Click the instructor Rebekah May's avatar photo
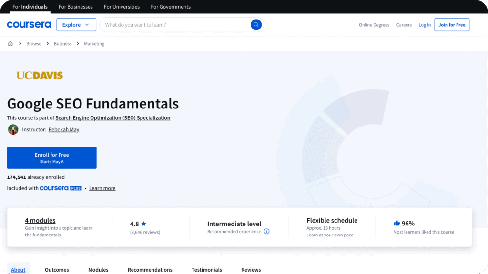 click(x=13, y=129)
